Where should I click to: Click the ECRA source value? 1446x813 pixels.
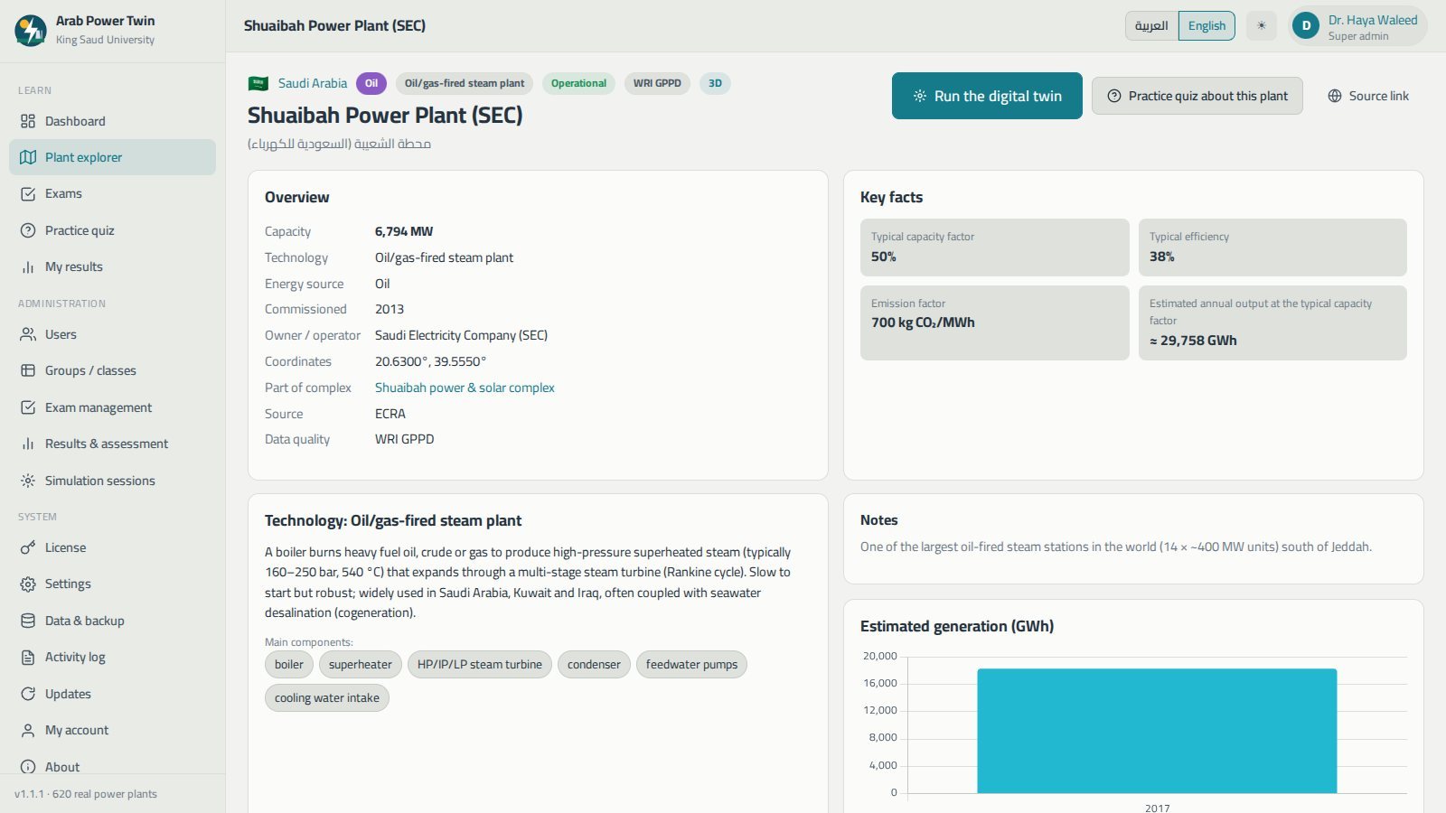tap(390, 414)
